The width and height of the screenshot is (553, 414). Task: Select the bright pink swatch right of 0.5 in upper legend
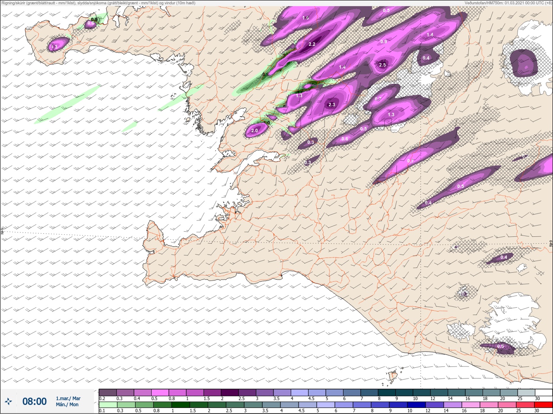pyautogui.click(x=160, y=392)
